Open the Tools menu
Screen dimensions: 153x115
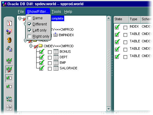[x=56, y=12]
